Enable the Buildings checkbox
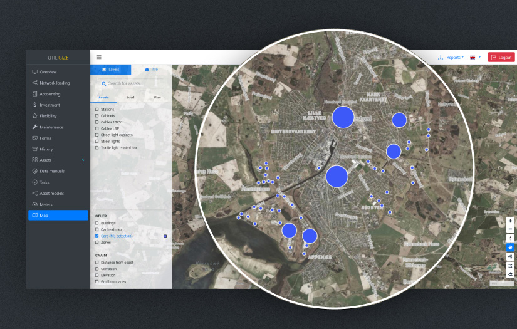The image size is (517, 329). point(97,223)
